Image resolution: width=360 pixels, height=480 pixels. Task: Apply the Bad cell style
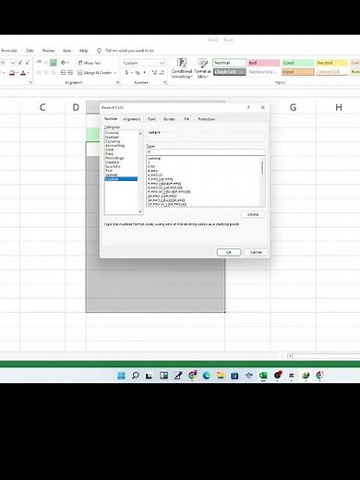(x=264, y=63)
